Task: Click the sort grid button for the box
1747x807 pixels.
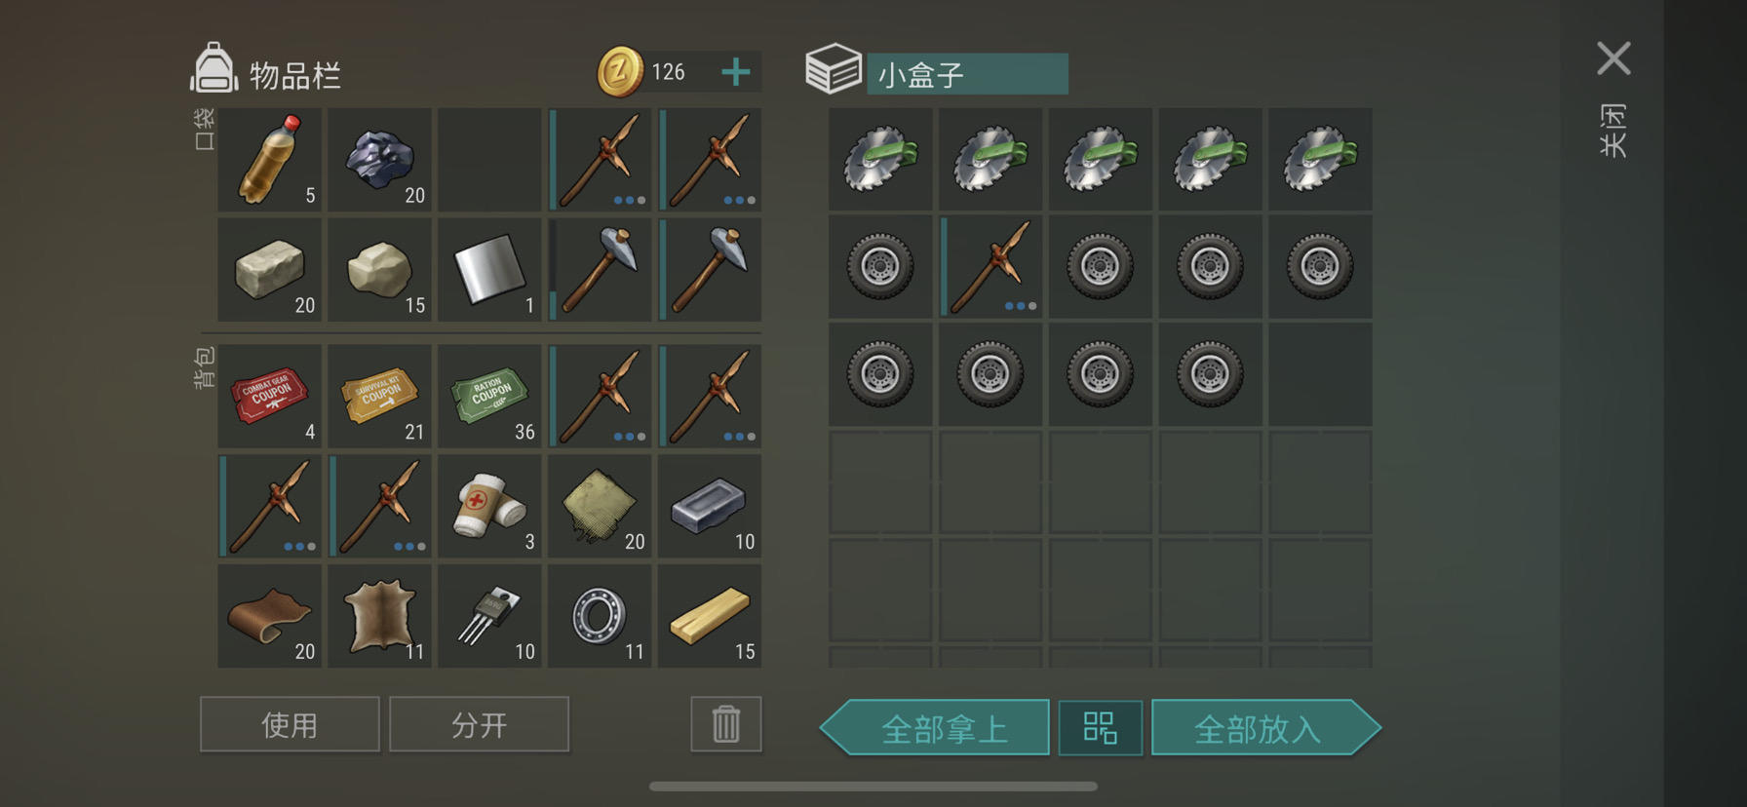Action: coord(1101,727)
